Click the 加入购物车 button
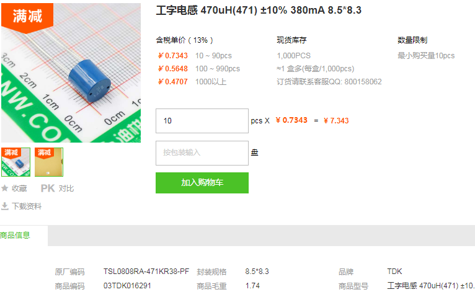Viewport: 475px width, 292px height. tap(202, 183)
